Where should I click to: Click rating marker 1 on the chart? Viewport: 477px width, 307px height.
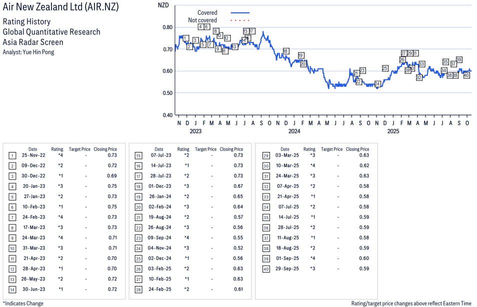click(185, 38)
